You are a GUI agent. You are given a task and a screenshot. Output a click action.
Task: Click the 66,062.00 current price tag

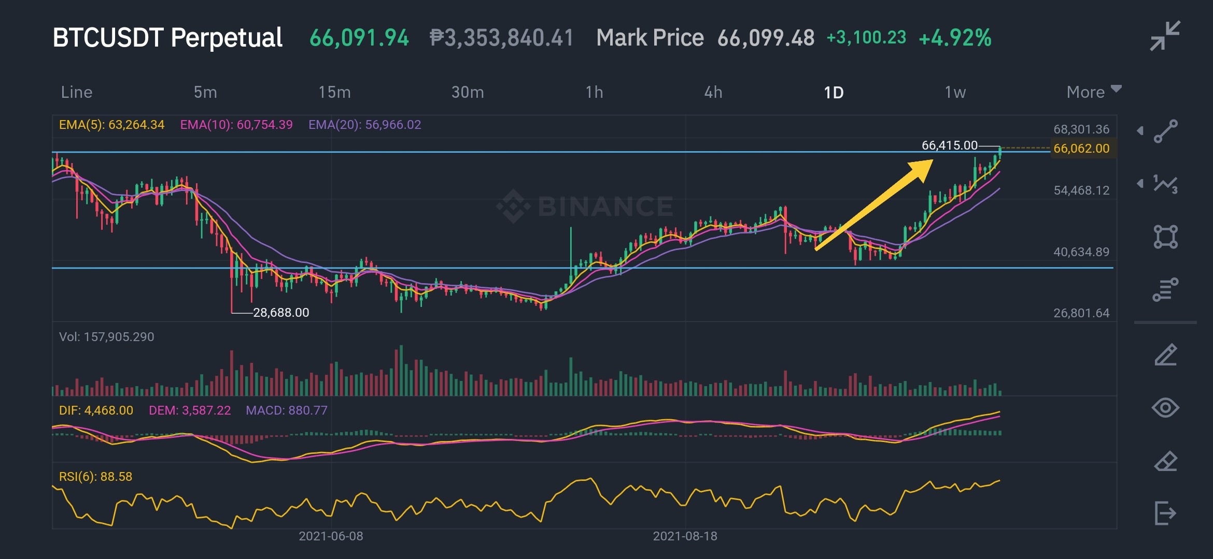[1081, 149]
